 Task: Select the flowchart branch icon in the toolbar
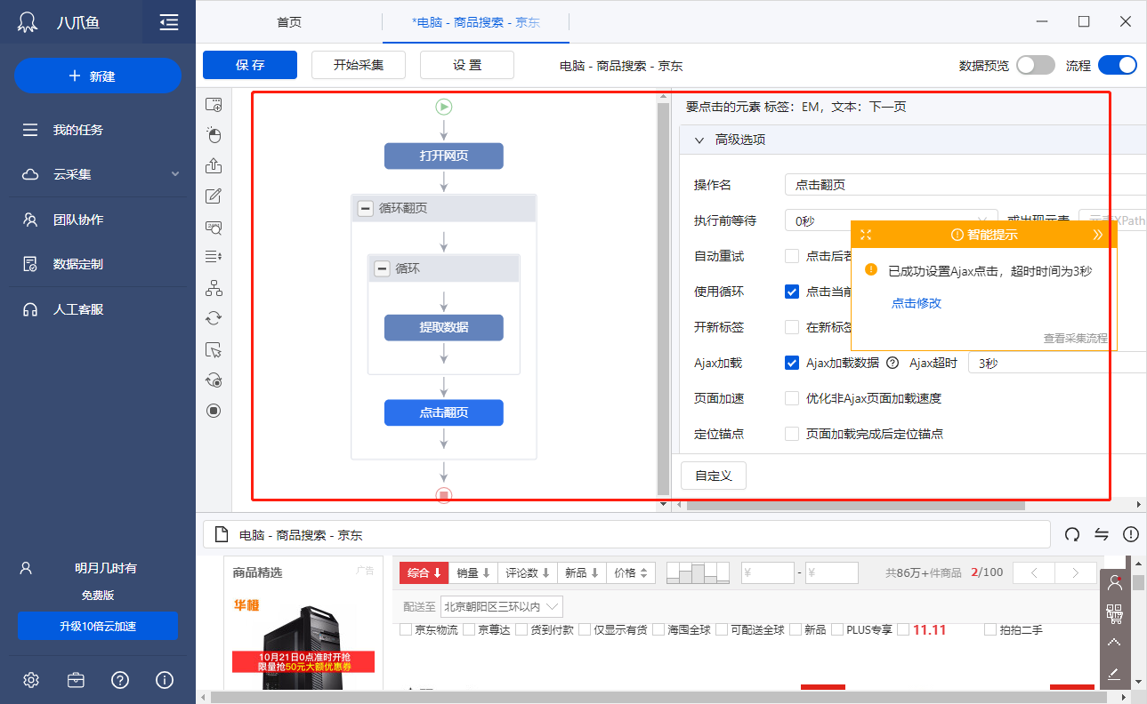coord(214,286)
